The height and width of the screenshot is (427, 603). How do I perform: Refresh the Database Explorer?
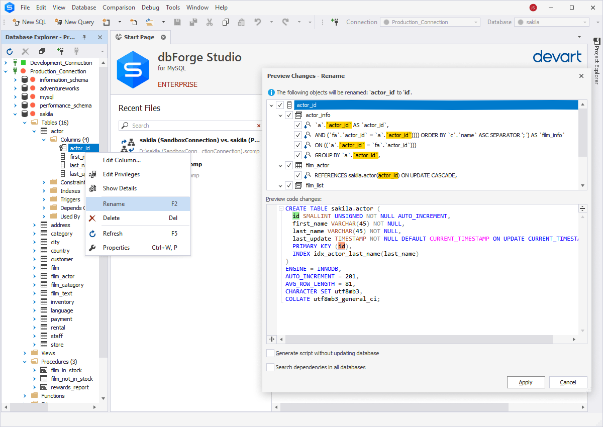(10, 51)
